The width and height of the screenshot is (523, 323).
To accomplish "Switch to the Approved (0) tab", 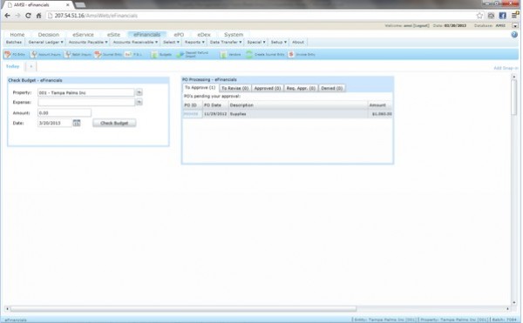I will (x=268, y=88).
